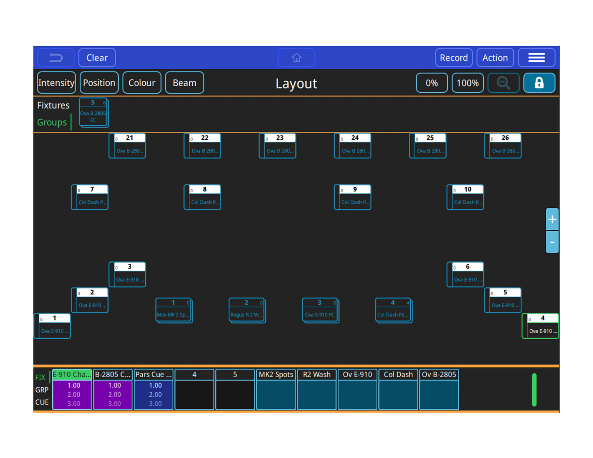The image size is (593, 458).
Task: Go to home screen icon
Action: tap(296, 58)
